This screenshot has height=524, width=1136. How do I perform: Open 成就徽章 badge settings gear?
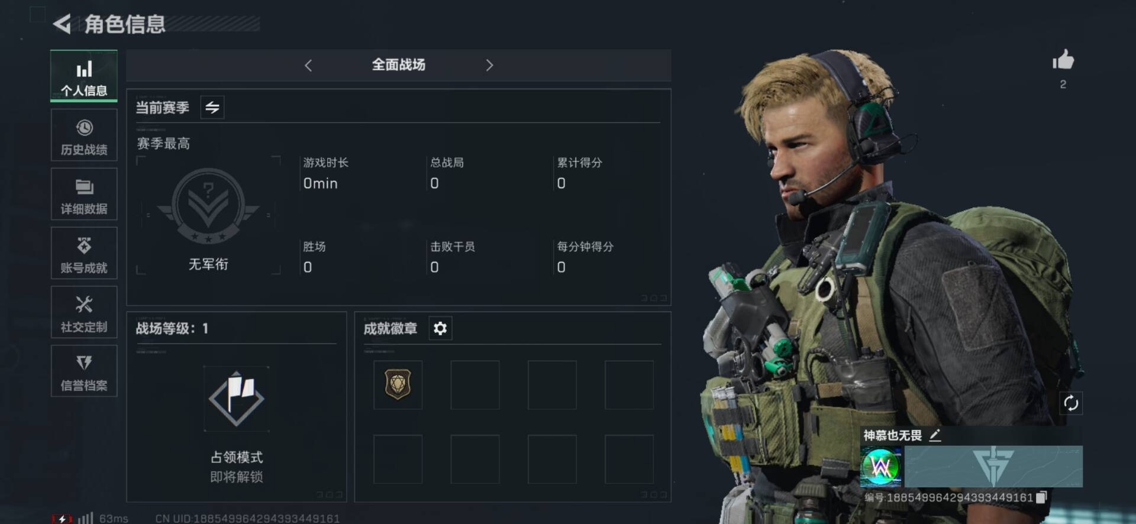pyautogui.click(x=440, y=328)
